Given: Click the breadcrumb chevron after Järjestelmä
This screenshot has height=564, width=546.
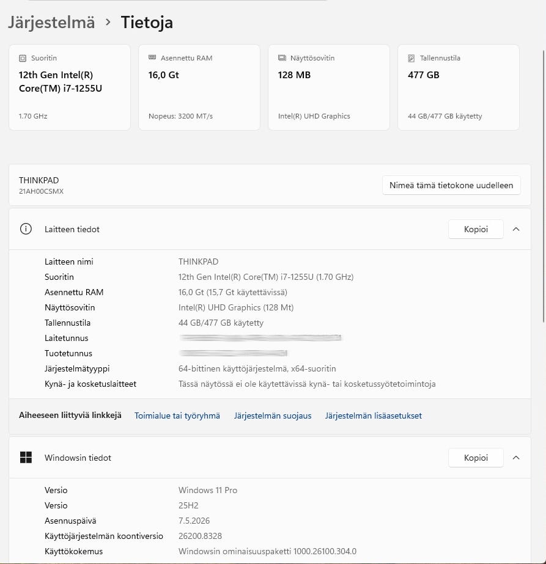Looking at the screenshot, I should point(108,22).
